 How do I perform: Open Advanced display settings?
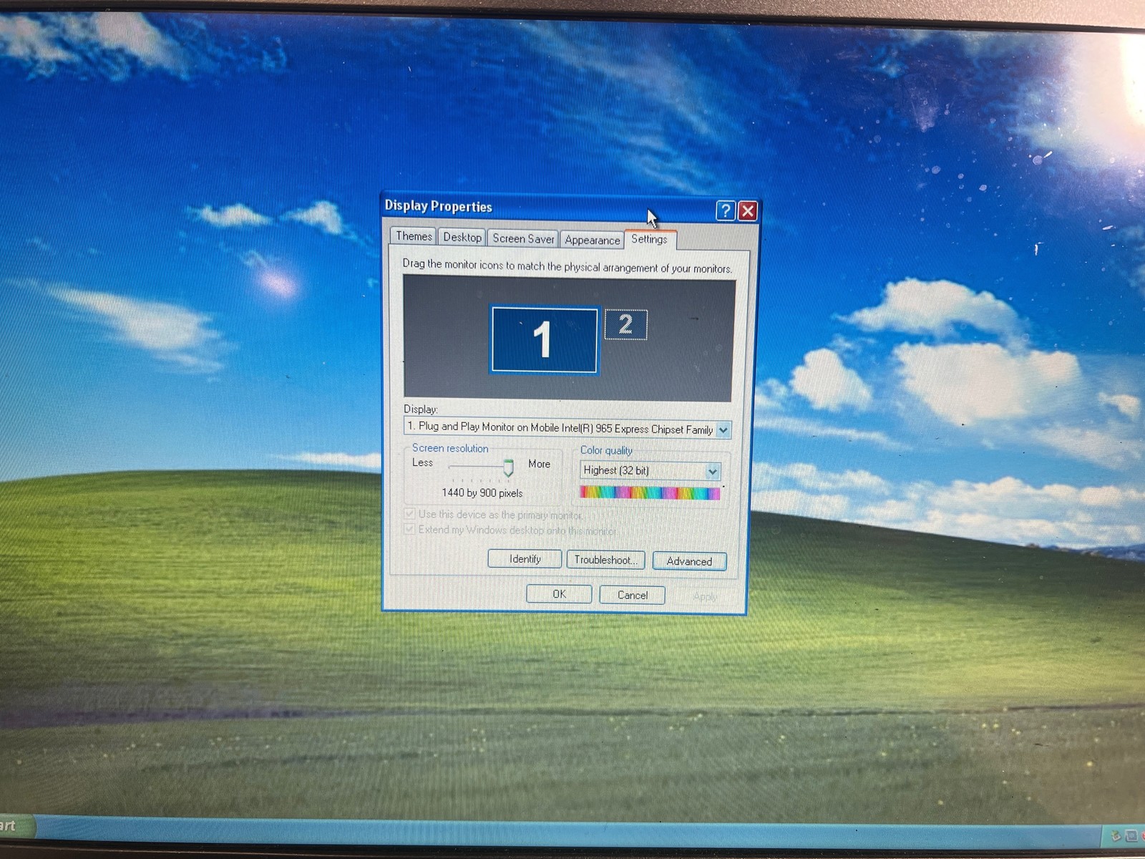point(689,561)
